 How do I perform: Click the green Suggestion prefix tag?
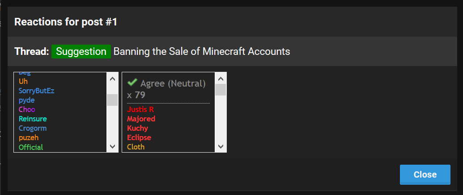pyautogui.click(x=81, y=51)
